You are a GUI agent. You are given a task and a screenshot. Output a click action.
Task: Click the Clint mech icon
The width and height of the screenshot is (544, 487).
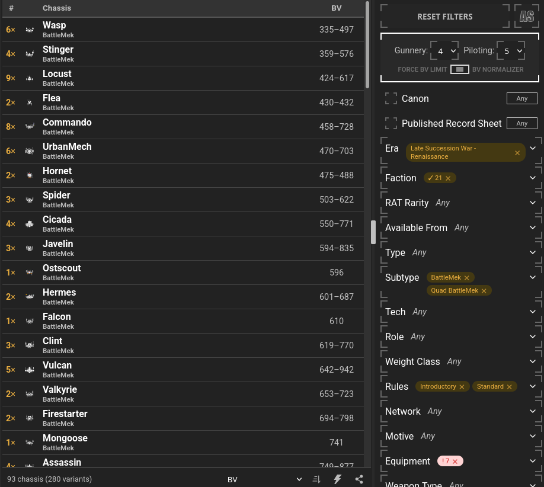[30, 345]
